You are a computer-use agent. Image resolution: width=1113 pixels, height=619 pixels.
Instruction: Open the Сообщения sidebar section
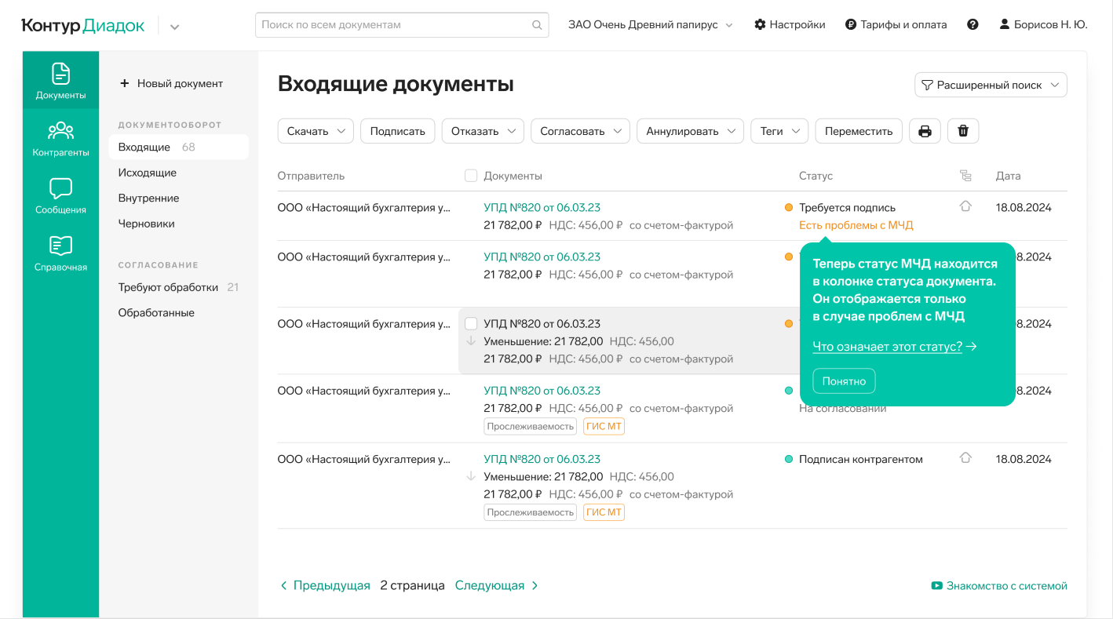[x=60, y=196]
